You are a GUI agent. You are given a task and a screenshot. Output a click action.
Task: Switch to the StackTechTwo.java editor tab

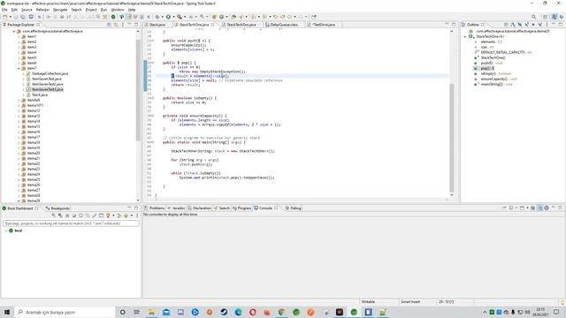click(x=241, y=25)
